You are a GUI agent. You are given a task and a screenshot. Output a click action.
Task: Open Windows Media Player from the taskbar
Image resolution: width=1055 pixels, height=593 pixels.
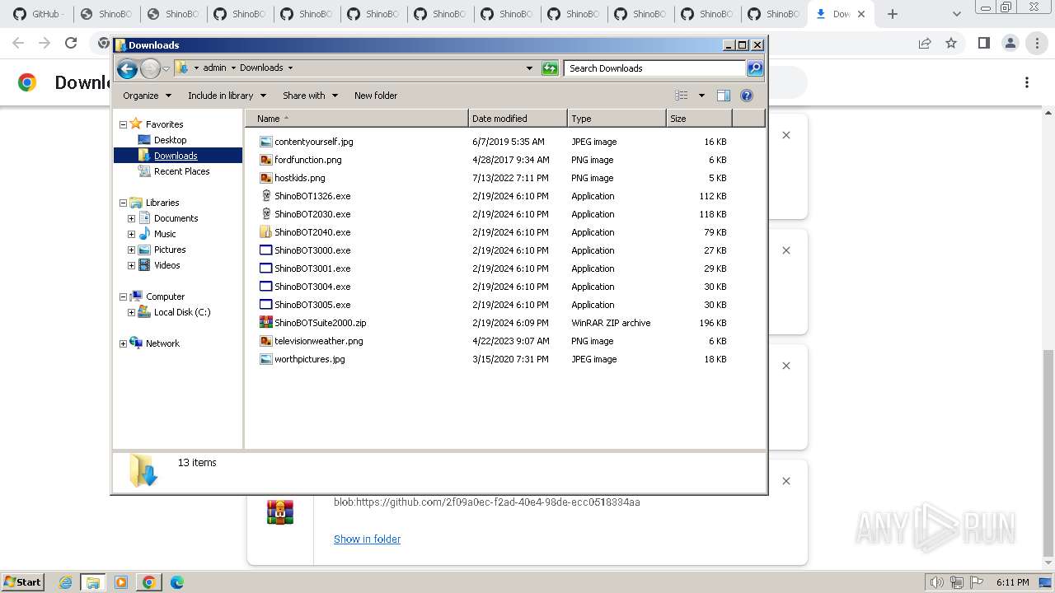[121, 582]
